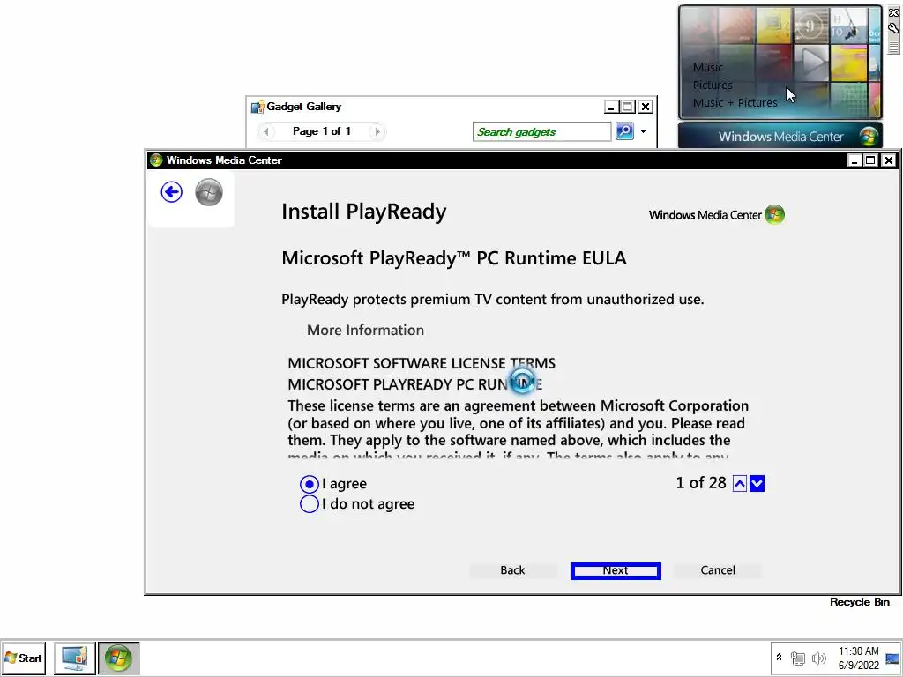Click 'MICROSOFT SOFTWARE LICENSE TERMS' heading
This screenshot has width=903, height=677.
[422, 363]
